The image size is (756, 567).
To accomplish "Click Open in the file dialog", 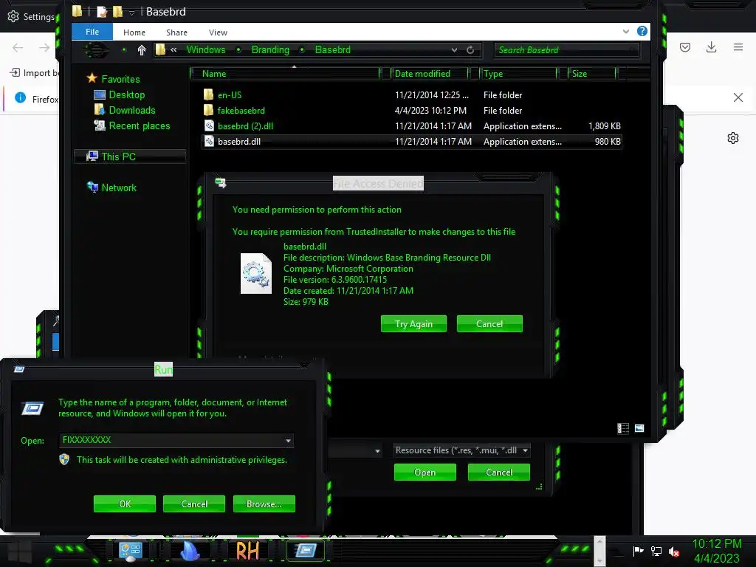I will [425, 472].
